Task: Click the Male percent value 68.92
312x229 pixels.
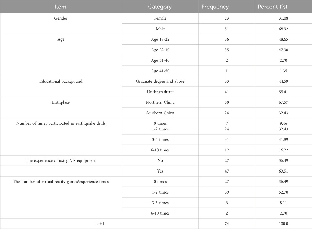Action: tap(283, 29)
